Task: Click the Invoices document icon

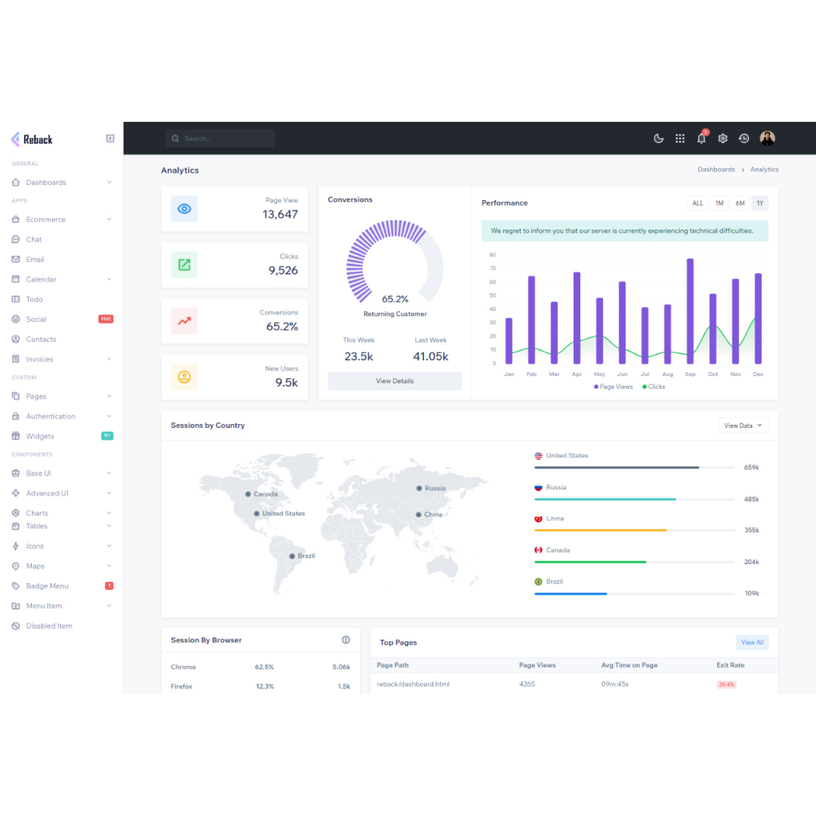Action: pyautogui.click(x=16, y=359)
